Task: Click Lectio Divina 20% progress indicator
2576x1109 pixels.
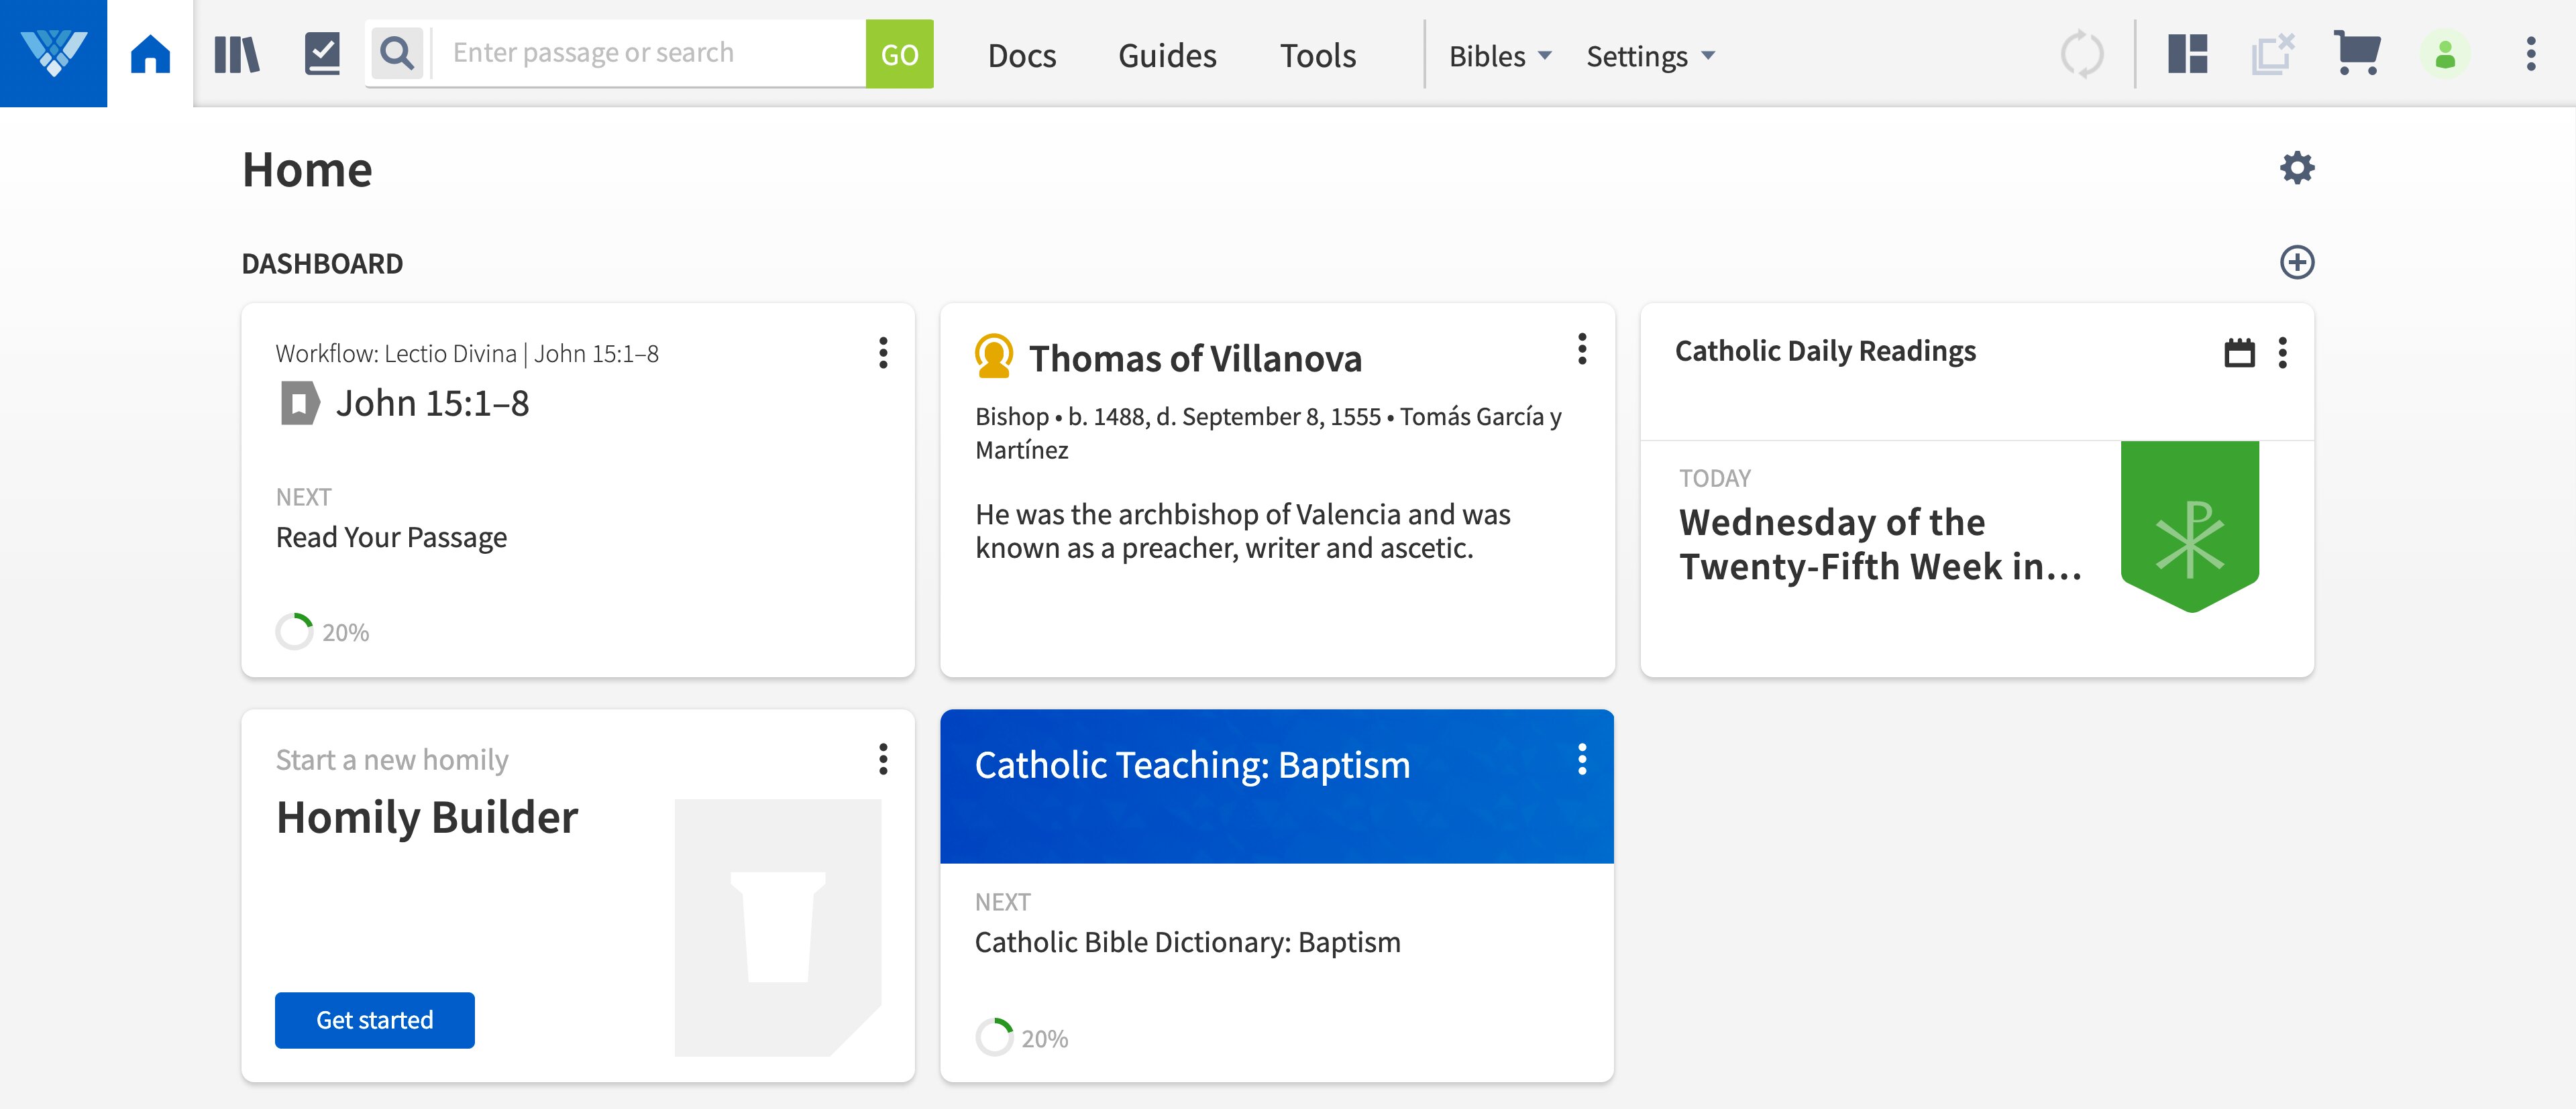Action: pos(323,632)
